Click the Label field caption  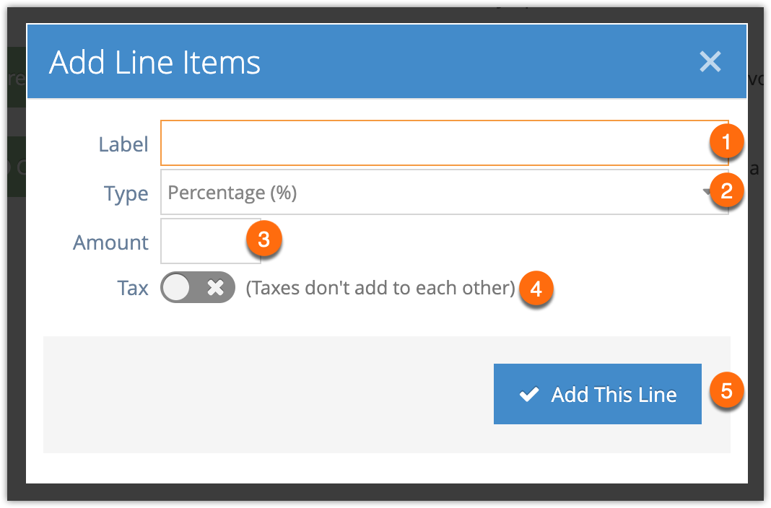pos(123,144)
